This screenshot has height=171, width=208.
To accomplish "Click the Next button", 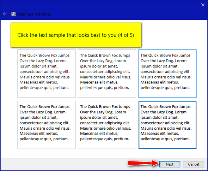I will 170,164.
